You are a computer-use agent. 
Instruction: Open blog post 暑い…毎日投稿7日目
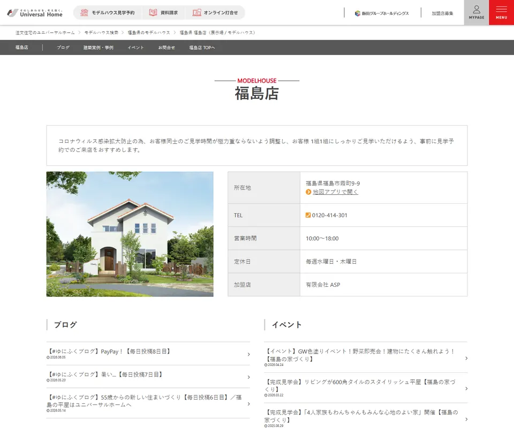click(x=105, y=374)
